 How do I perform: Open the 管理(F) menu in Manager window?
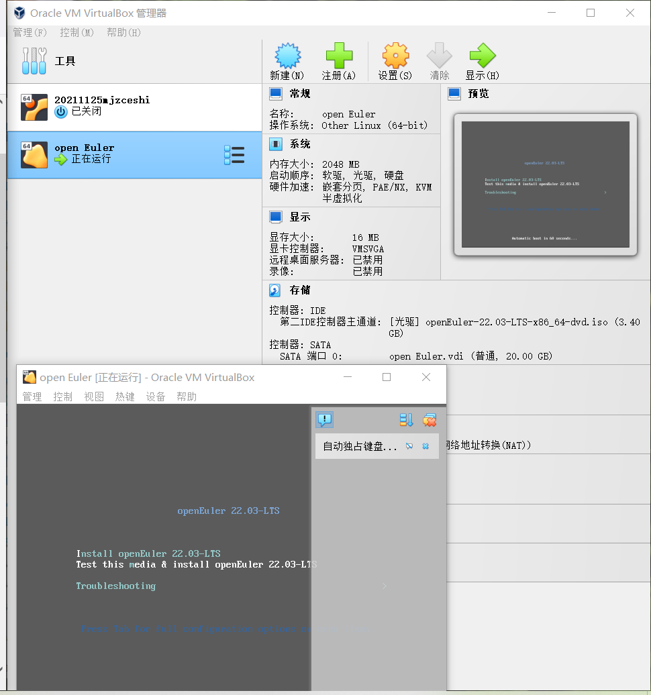30,33
